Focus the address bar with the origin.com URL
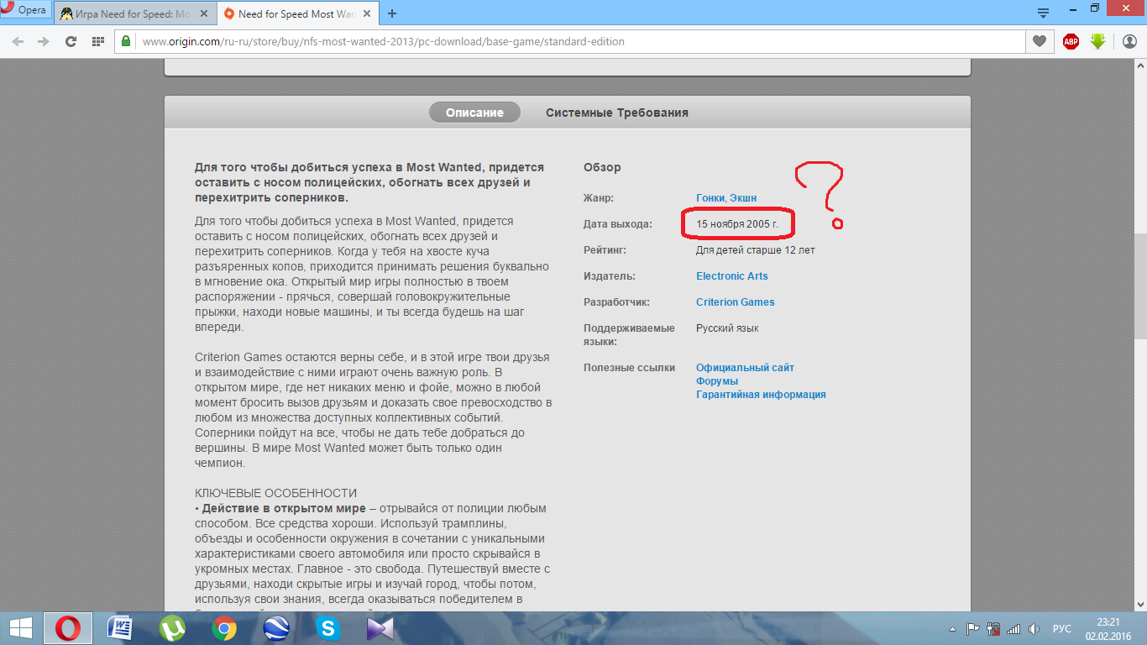Image resolution: width=1147 pixels, height=645 pixels. pyautogui.click(x=579, y=41)
